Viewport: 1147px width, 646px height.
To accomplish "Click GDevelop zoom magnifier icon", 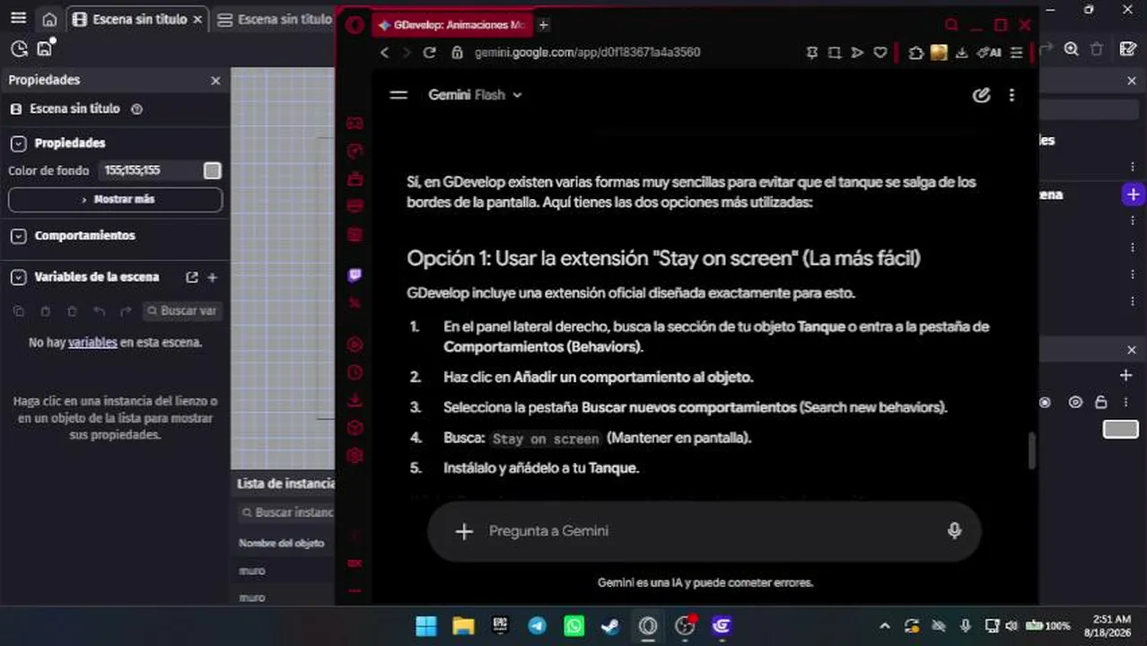I will 1071,49.
